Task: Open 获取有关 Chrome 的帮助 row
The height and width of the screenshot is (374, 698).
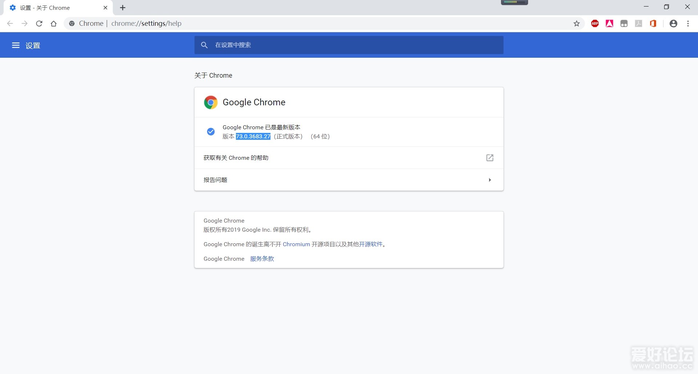Action: click(349, 158)
